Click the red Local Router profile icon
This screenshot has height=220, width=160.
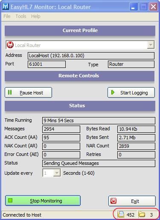click(x=10, y=45)
